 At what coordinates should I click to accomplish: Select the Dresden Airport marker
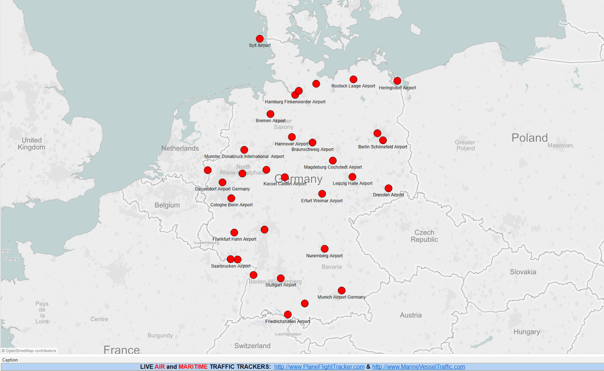388,188
